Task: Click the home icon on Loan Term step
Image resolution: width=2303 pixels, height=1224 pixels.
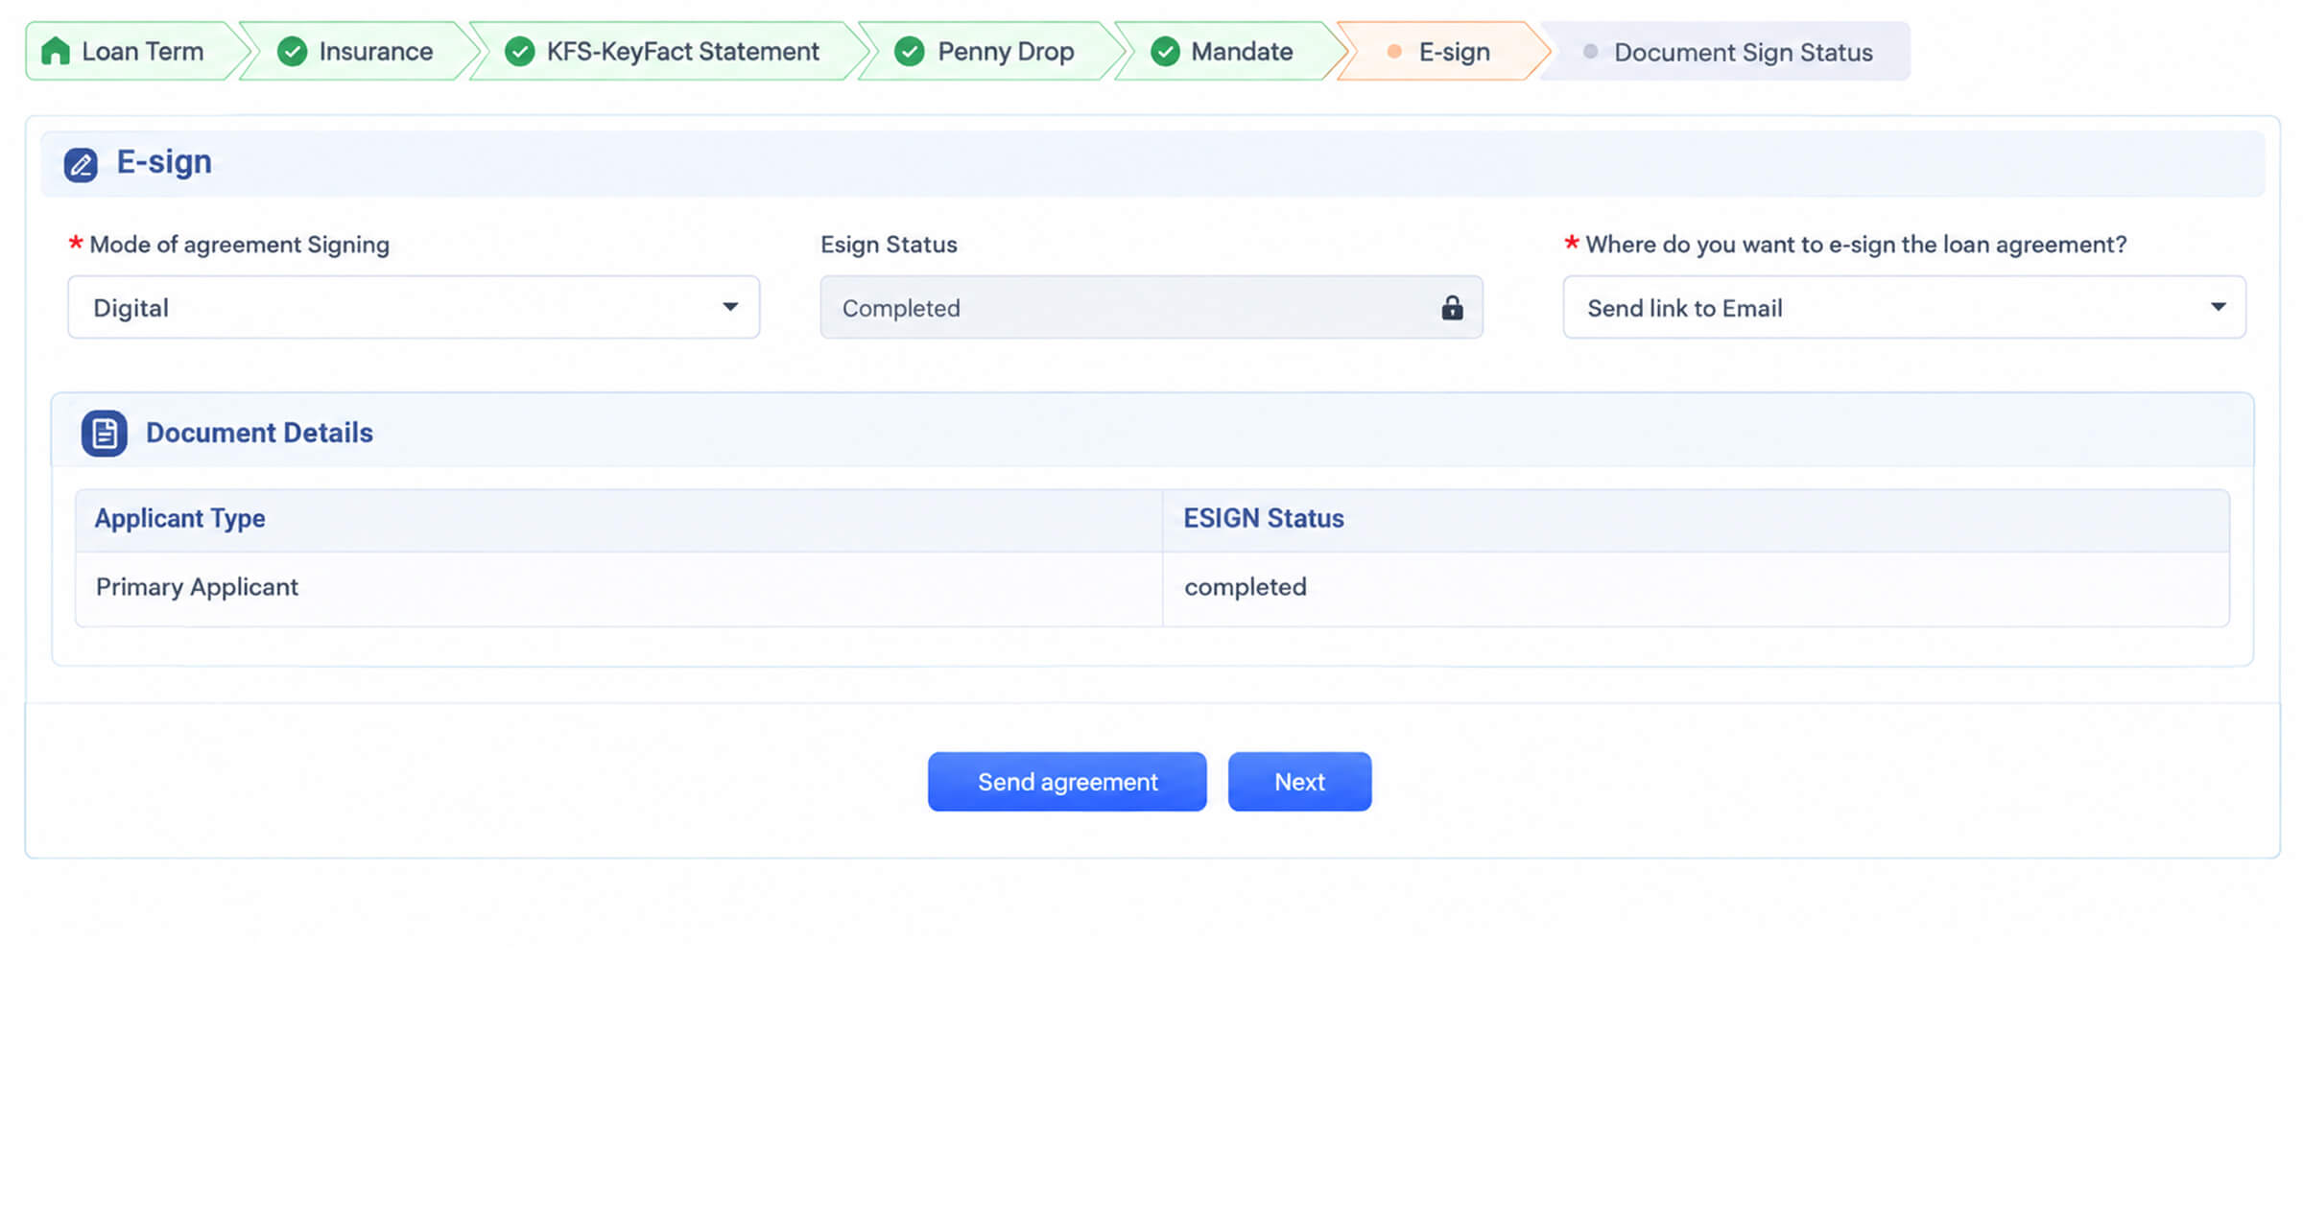Action: (56, 51)
